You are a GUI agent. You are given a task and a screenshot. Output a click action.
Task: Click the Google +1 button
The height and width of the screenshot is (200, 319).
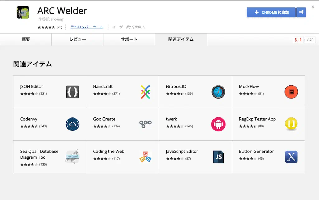(298, 40)
